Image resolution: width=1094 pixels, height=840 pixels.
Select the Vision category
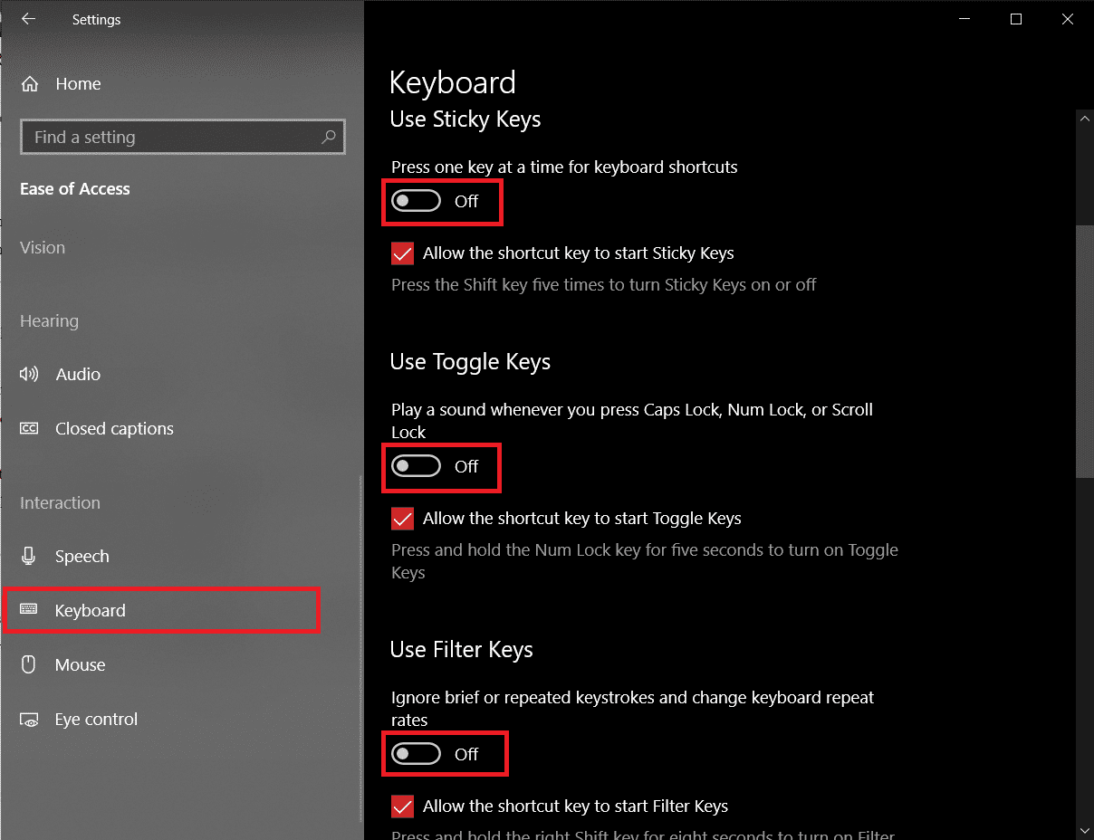42,247
